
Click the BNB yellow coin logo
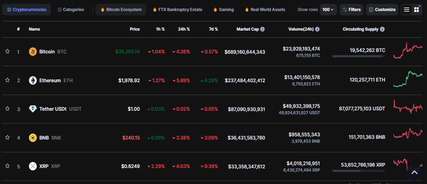(x=33, y=137)
